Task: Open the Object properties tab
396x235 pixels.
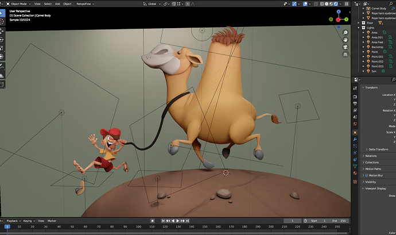Action: click(355, 133)
